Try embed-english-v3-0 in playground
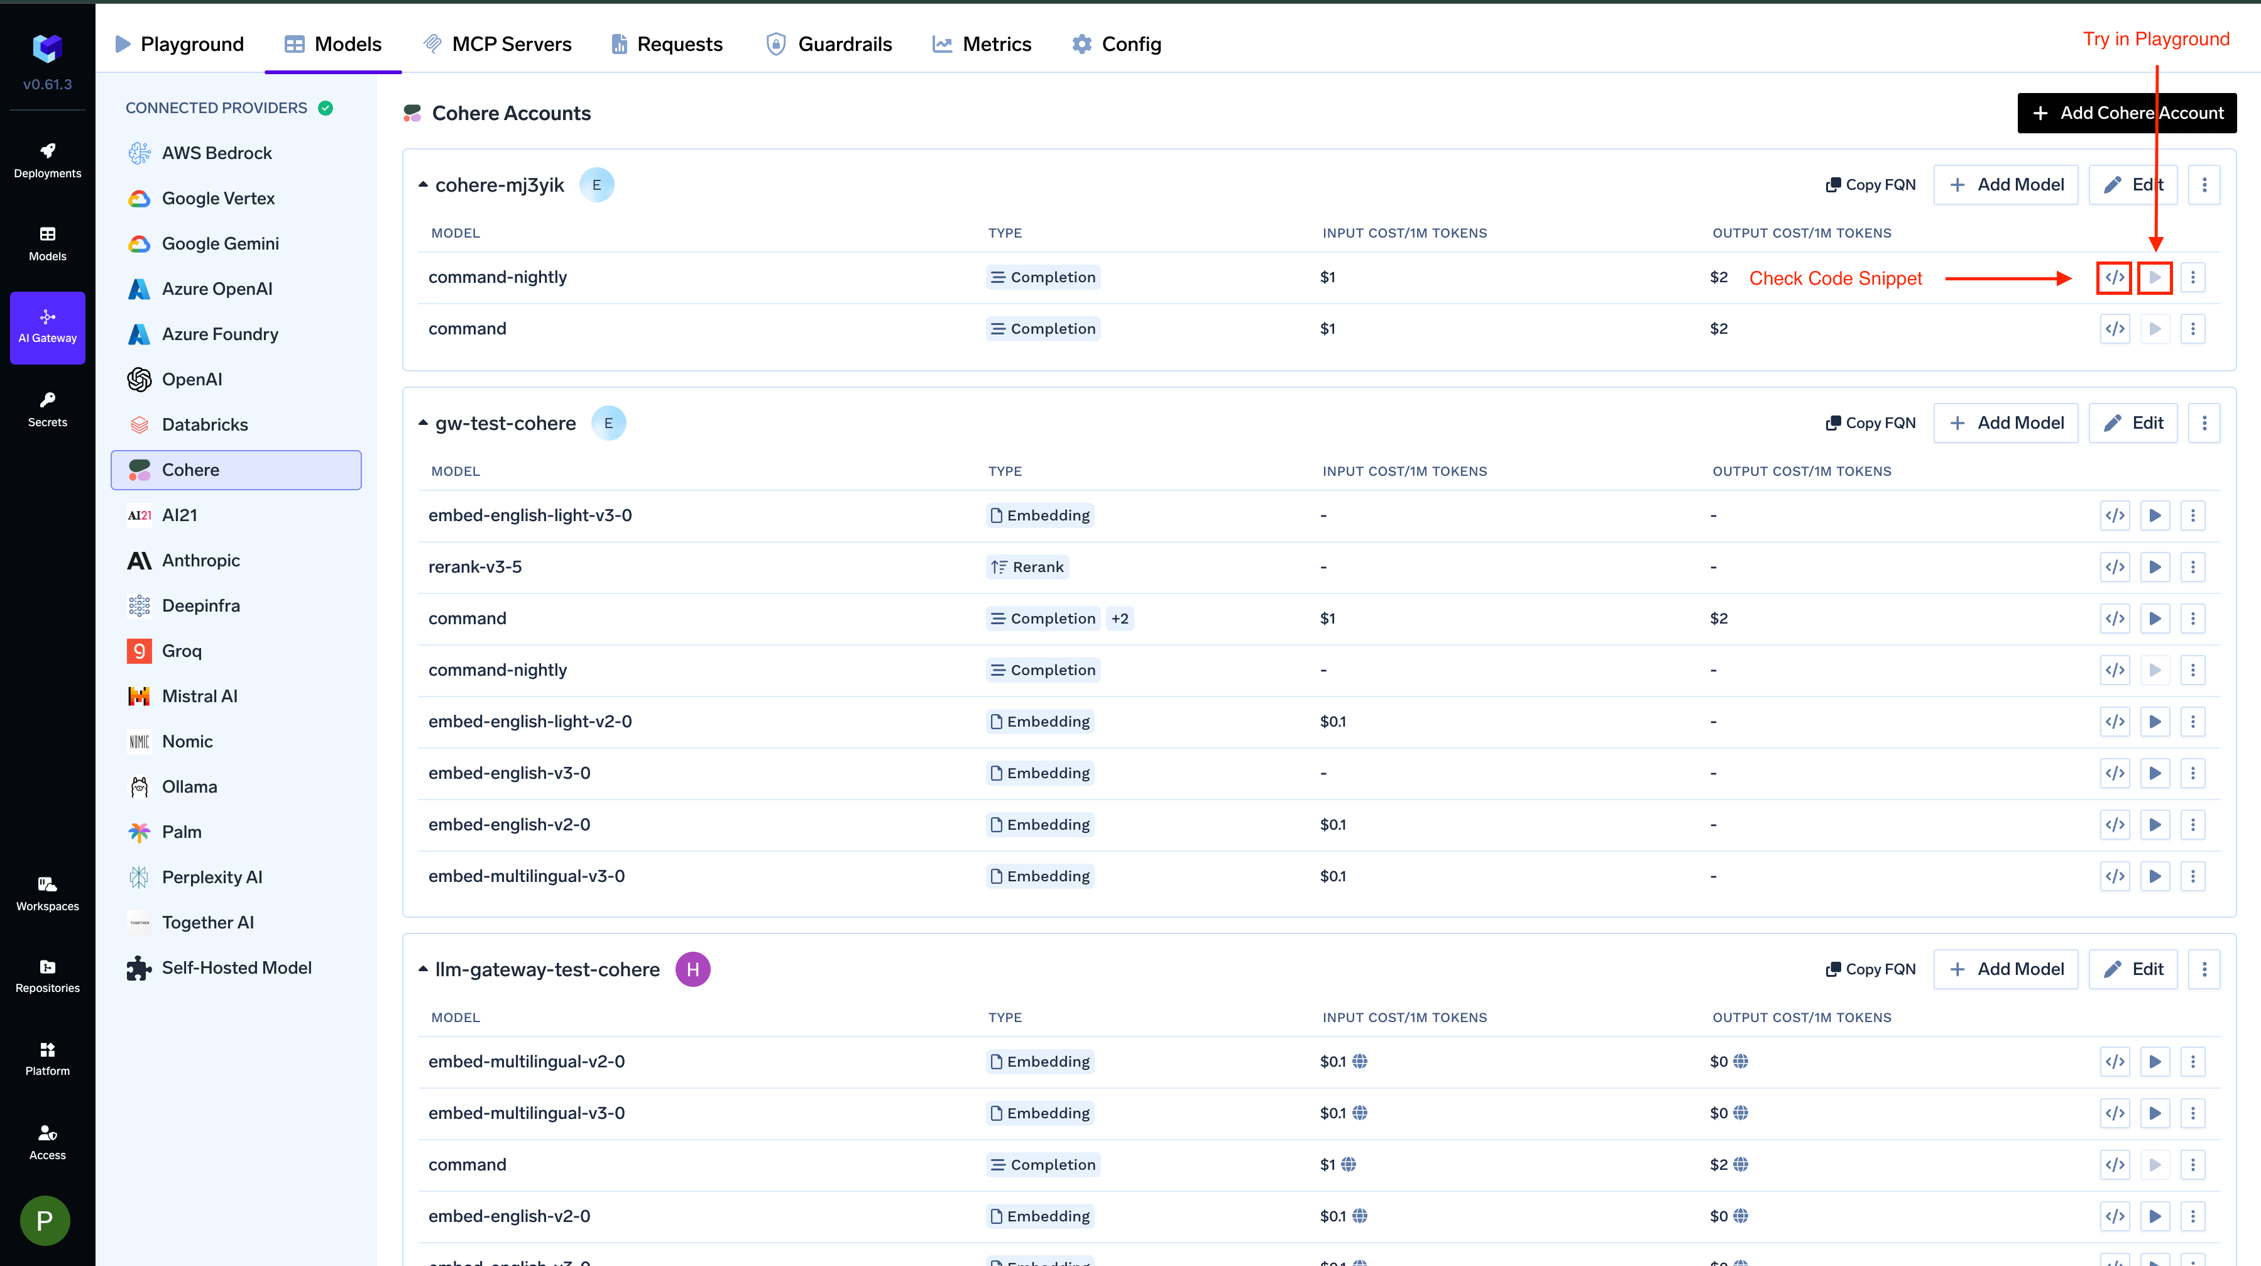 pos(2155,773)
